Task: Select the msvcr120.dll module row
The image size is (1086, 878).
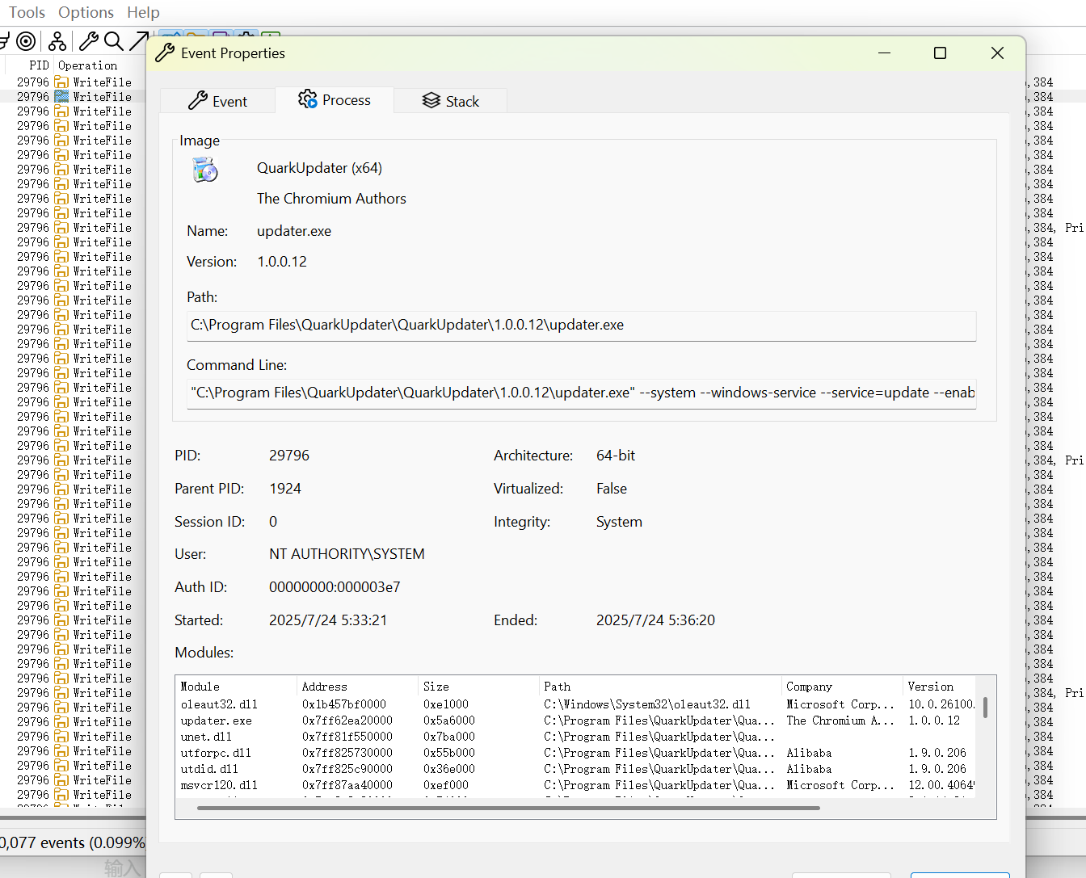Action: (576, 785)
